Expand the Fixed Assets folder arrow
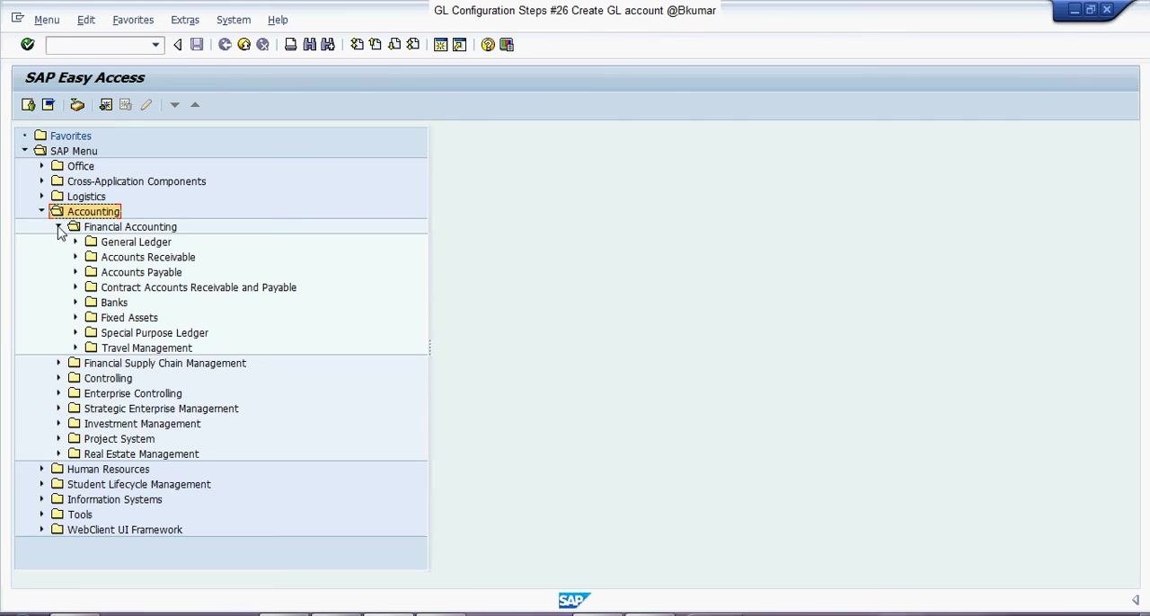Viewport: 1150px width, 616px height. [75, 318]
